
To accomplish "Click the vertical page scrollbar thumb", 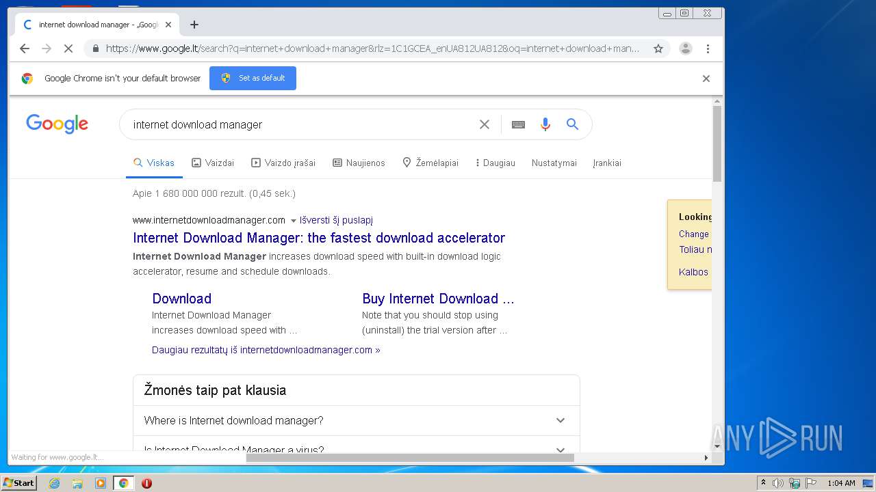I will pyautogui.click(x=717, y=144).
